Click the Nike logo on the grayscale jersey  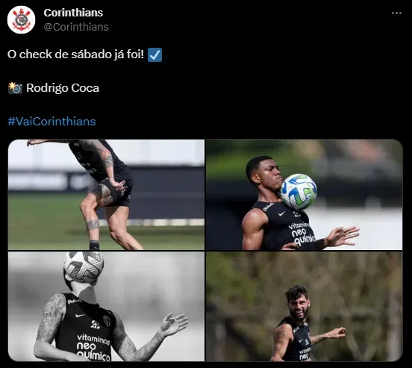[80, 316]
